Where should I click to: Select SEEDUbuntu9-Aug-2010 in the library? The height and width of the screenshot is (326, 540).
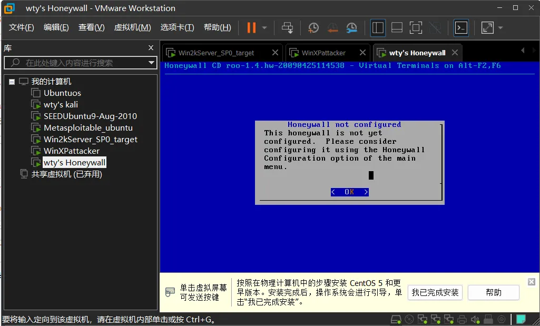tap(90, 116)
